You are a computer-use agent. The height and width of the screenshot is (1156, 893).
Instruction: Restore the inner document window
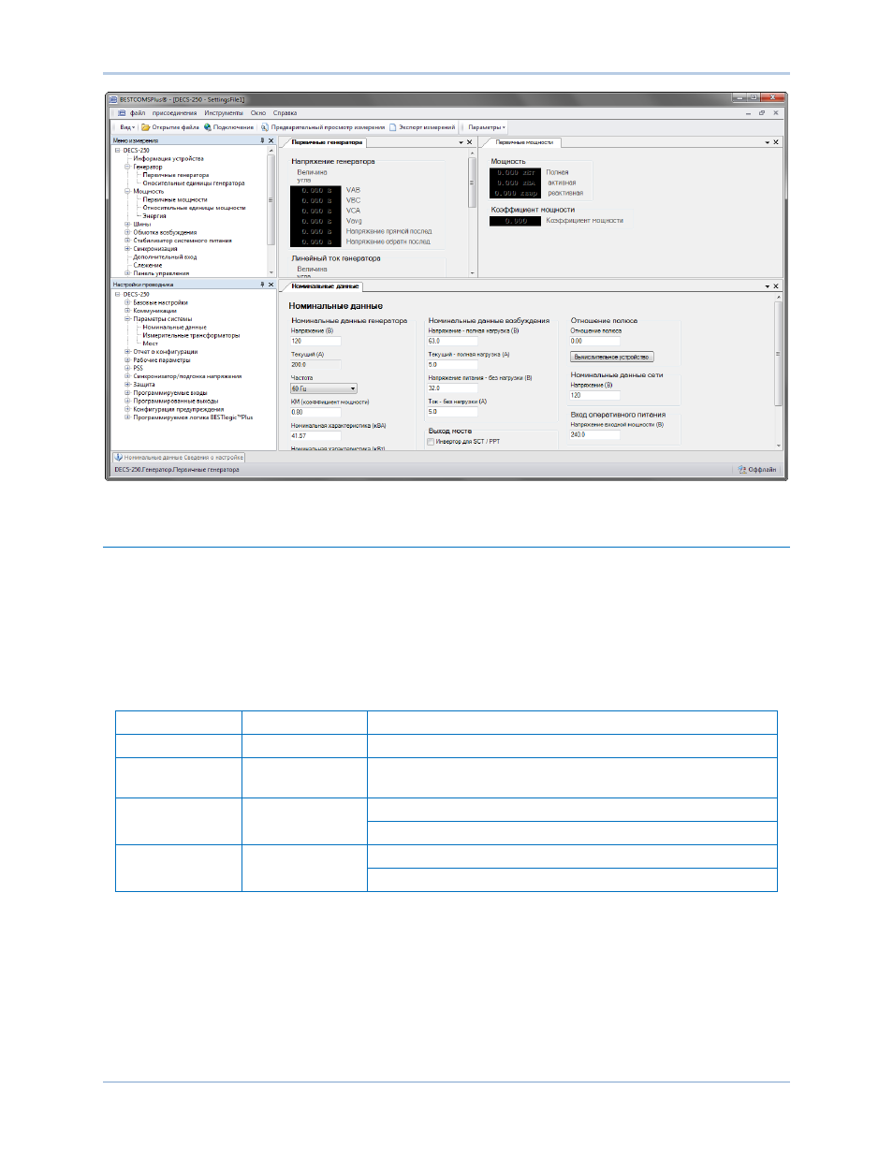[762, 113]
